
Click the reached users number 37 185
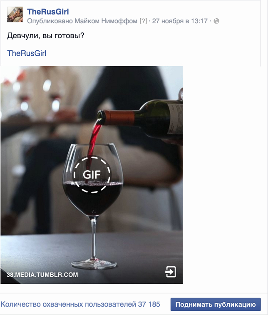(x=149, y=304)
